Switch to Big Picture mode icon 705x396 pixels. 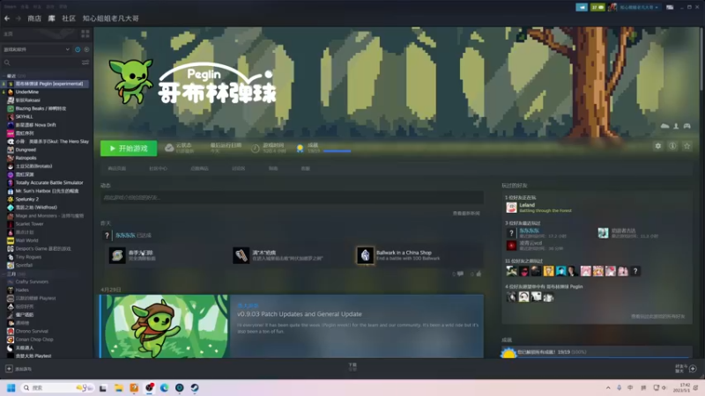(x=670, y=7)
